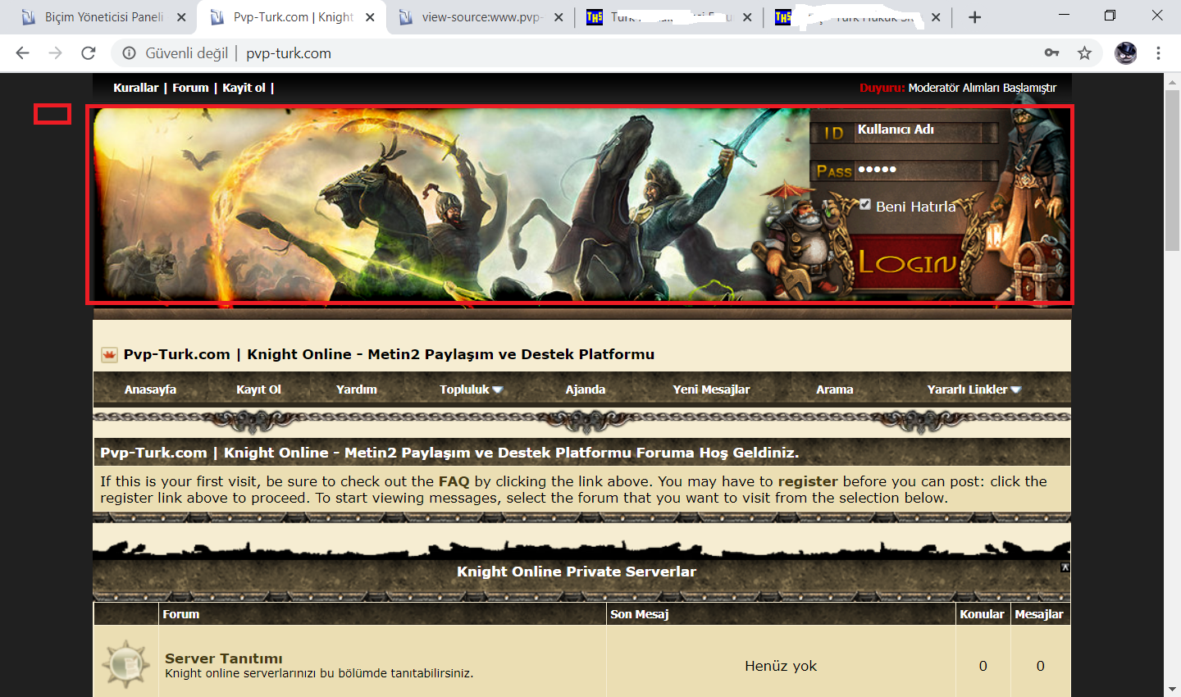Expand the Yararlı Linkler dropdown menu

(x=974, y=389)
